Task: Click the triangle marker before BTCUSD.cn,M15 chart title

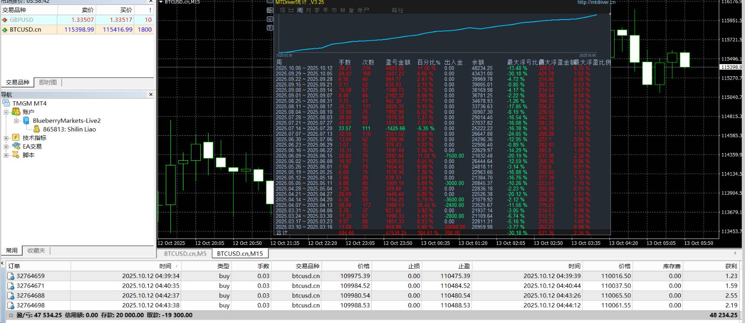Action: pyautogui.click(x=161, y=2)
